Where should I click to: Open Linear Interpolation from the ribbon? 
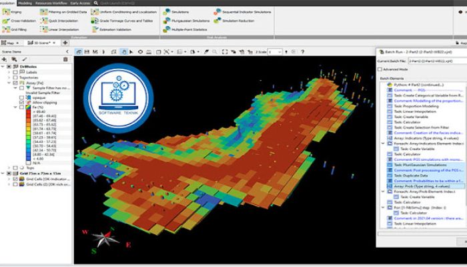point(59,29)
